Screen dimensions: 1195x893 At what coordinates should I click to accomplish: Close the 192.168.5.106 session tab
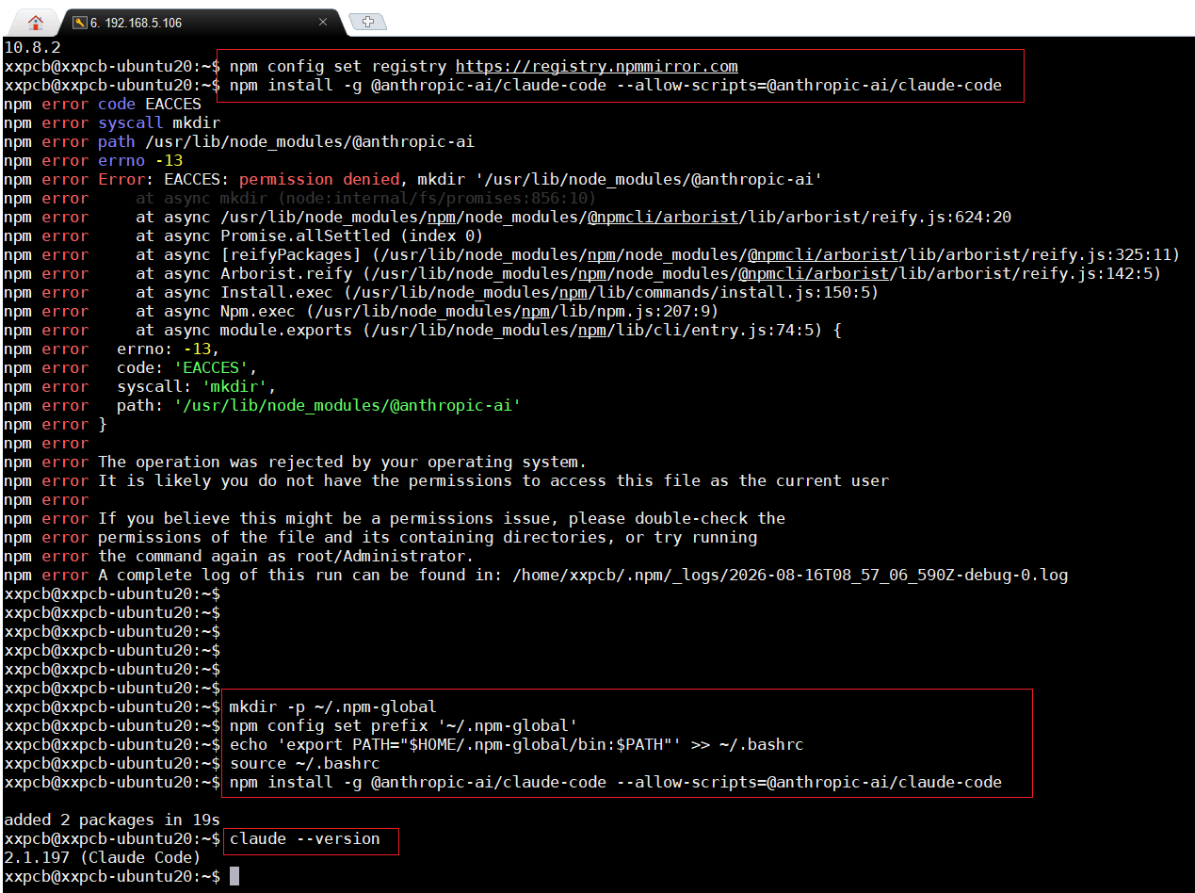pyautogui.click(x=325, y=21)
